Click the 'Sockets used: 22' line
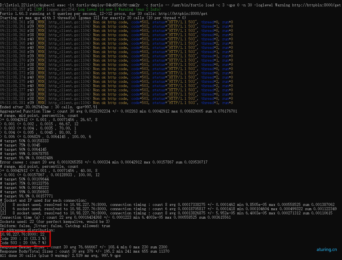The image size is (342, 260). (55, 222)
